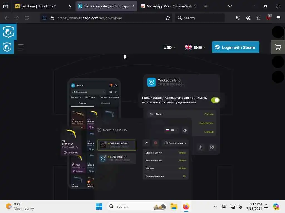This screenshot has width=285, height=213.
Task: Expand the RU language selector in MarketApp
Action: (x=171, y=130)
